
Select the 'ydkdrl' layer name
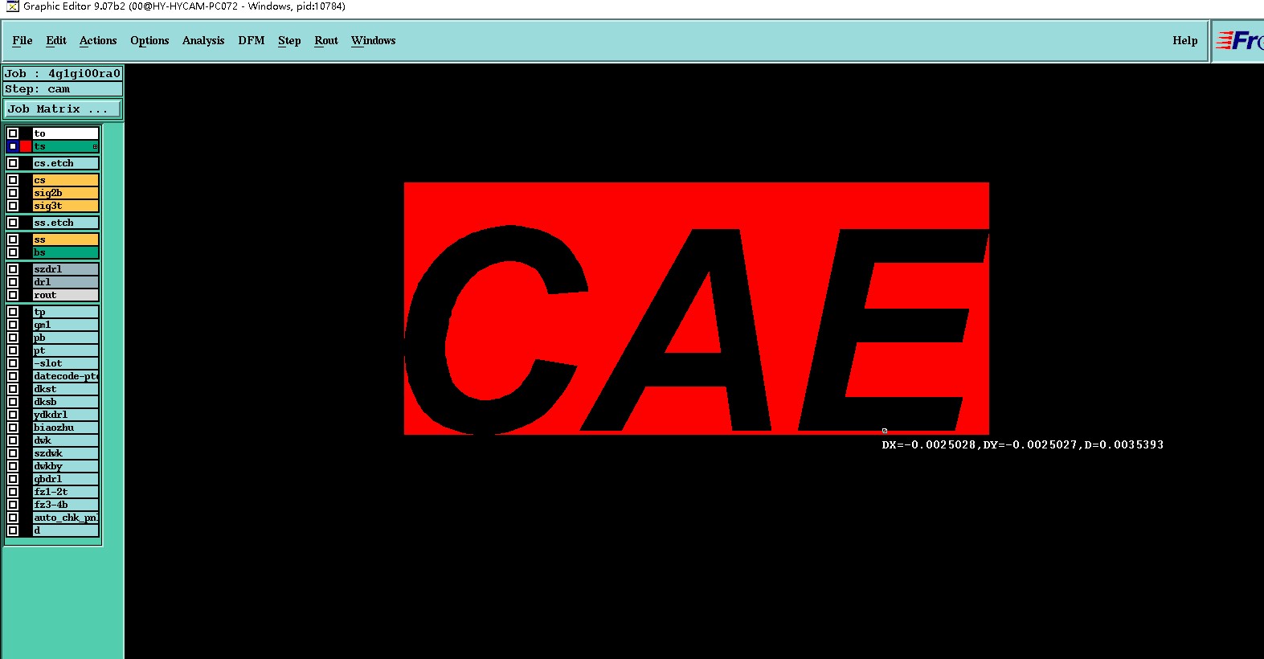click(66, 415)
